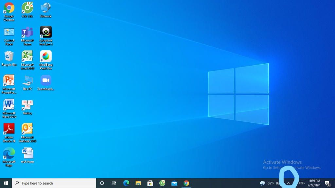
Task: Select Microsoft Word 2010 desktop shortcut
Action: point(9,109)
